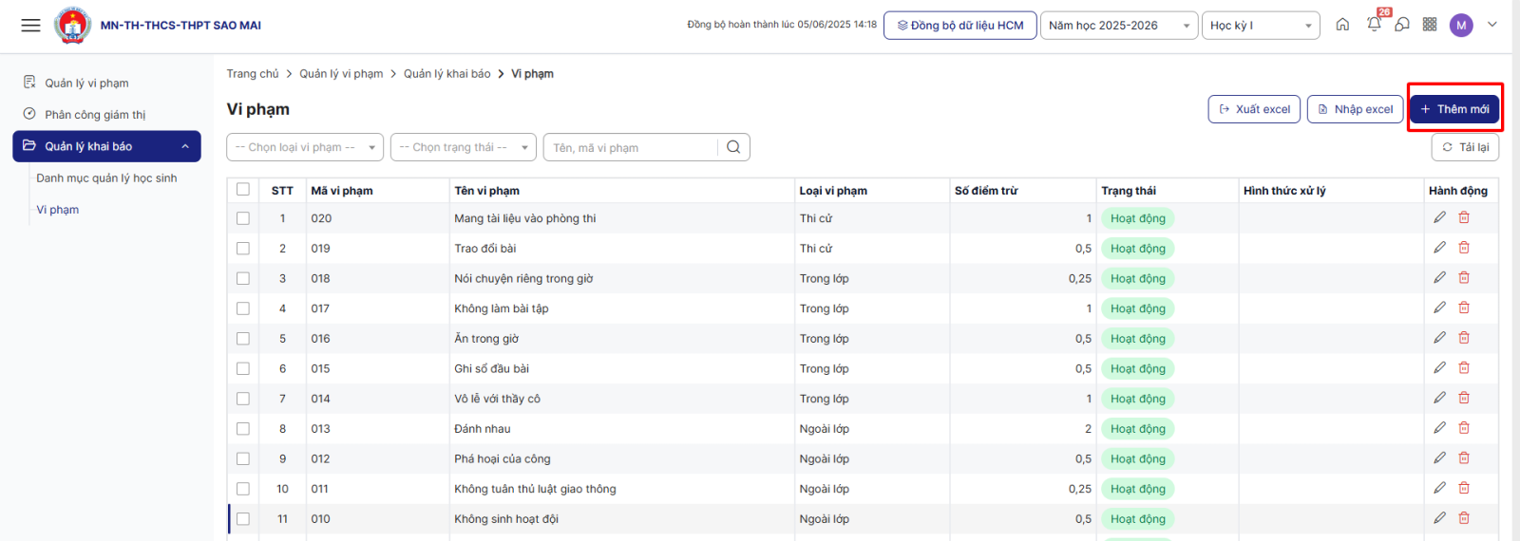The height and width of the screenshot is (541, 1520).
Task: Click the 'Thêm mới' button
Action: [x=1453, y=109]
